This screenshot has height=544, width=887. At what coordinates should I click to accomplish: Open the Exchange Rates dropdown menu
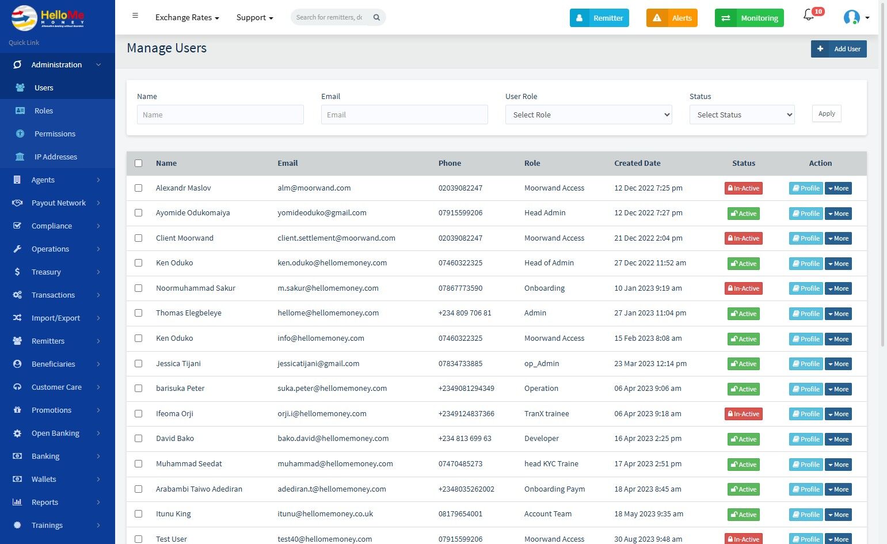coord(187,17)
